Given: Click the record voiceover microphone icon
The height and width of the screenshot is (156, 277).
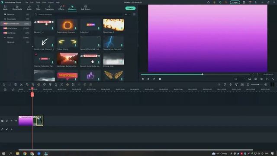Looking at the screenshot, I should [230, 84].
